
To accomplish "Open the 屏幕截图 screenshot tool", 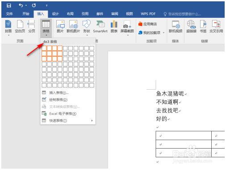I will point(127,26).
